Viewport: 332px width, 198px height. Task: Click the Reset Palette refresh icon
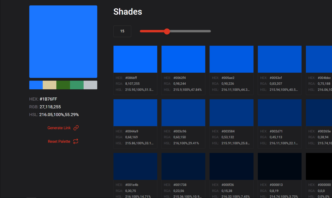(76, 141)
